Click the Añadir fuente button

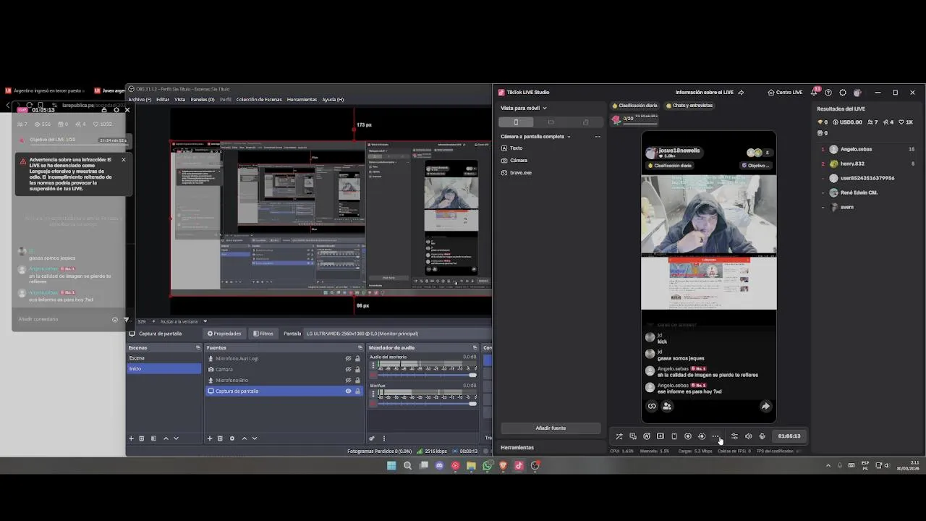click(551, 428)
